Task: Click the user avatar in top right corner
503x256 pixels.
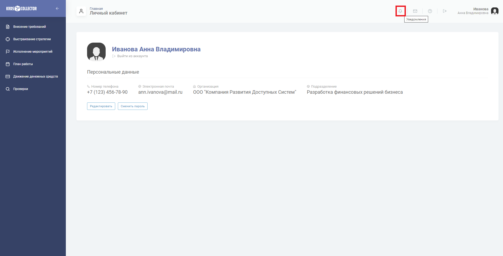Action: [495, 11]
